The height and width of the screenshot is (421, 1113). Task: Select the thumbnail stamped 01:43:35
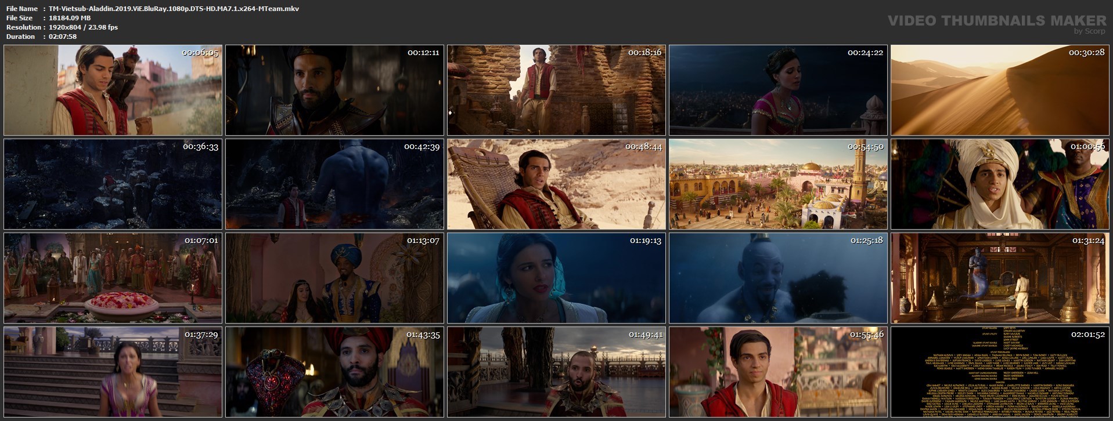click(334, 372)
